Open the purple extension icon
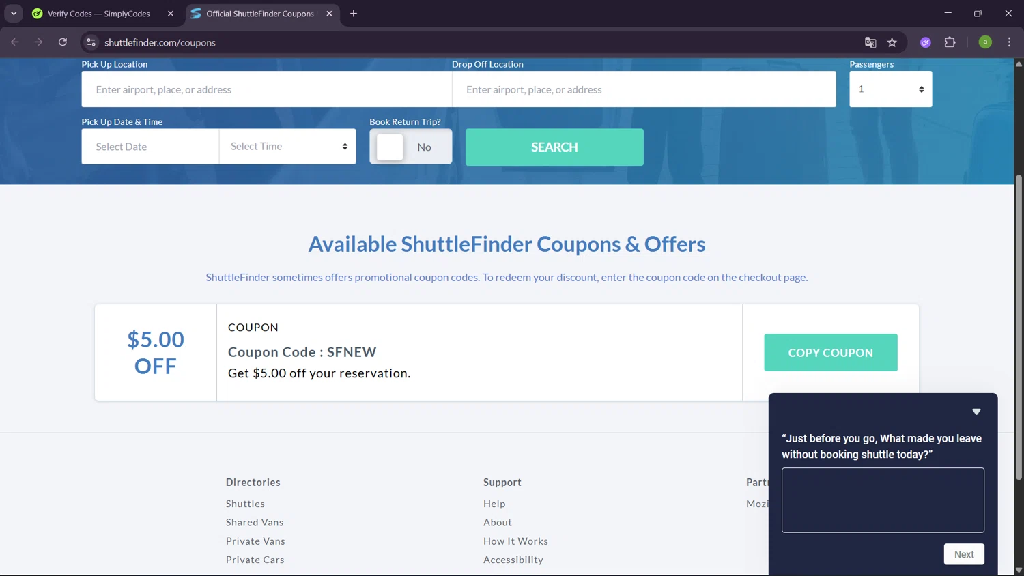The width and height of the screenshot is (1024, 576). click(926, 42)
